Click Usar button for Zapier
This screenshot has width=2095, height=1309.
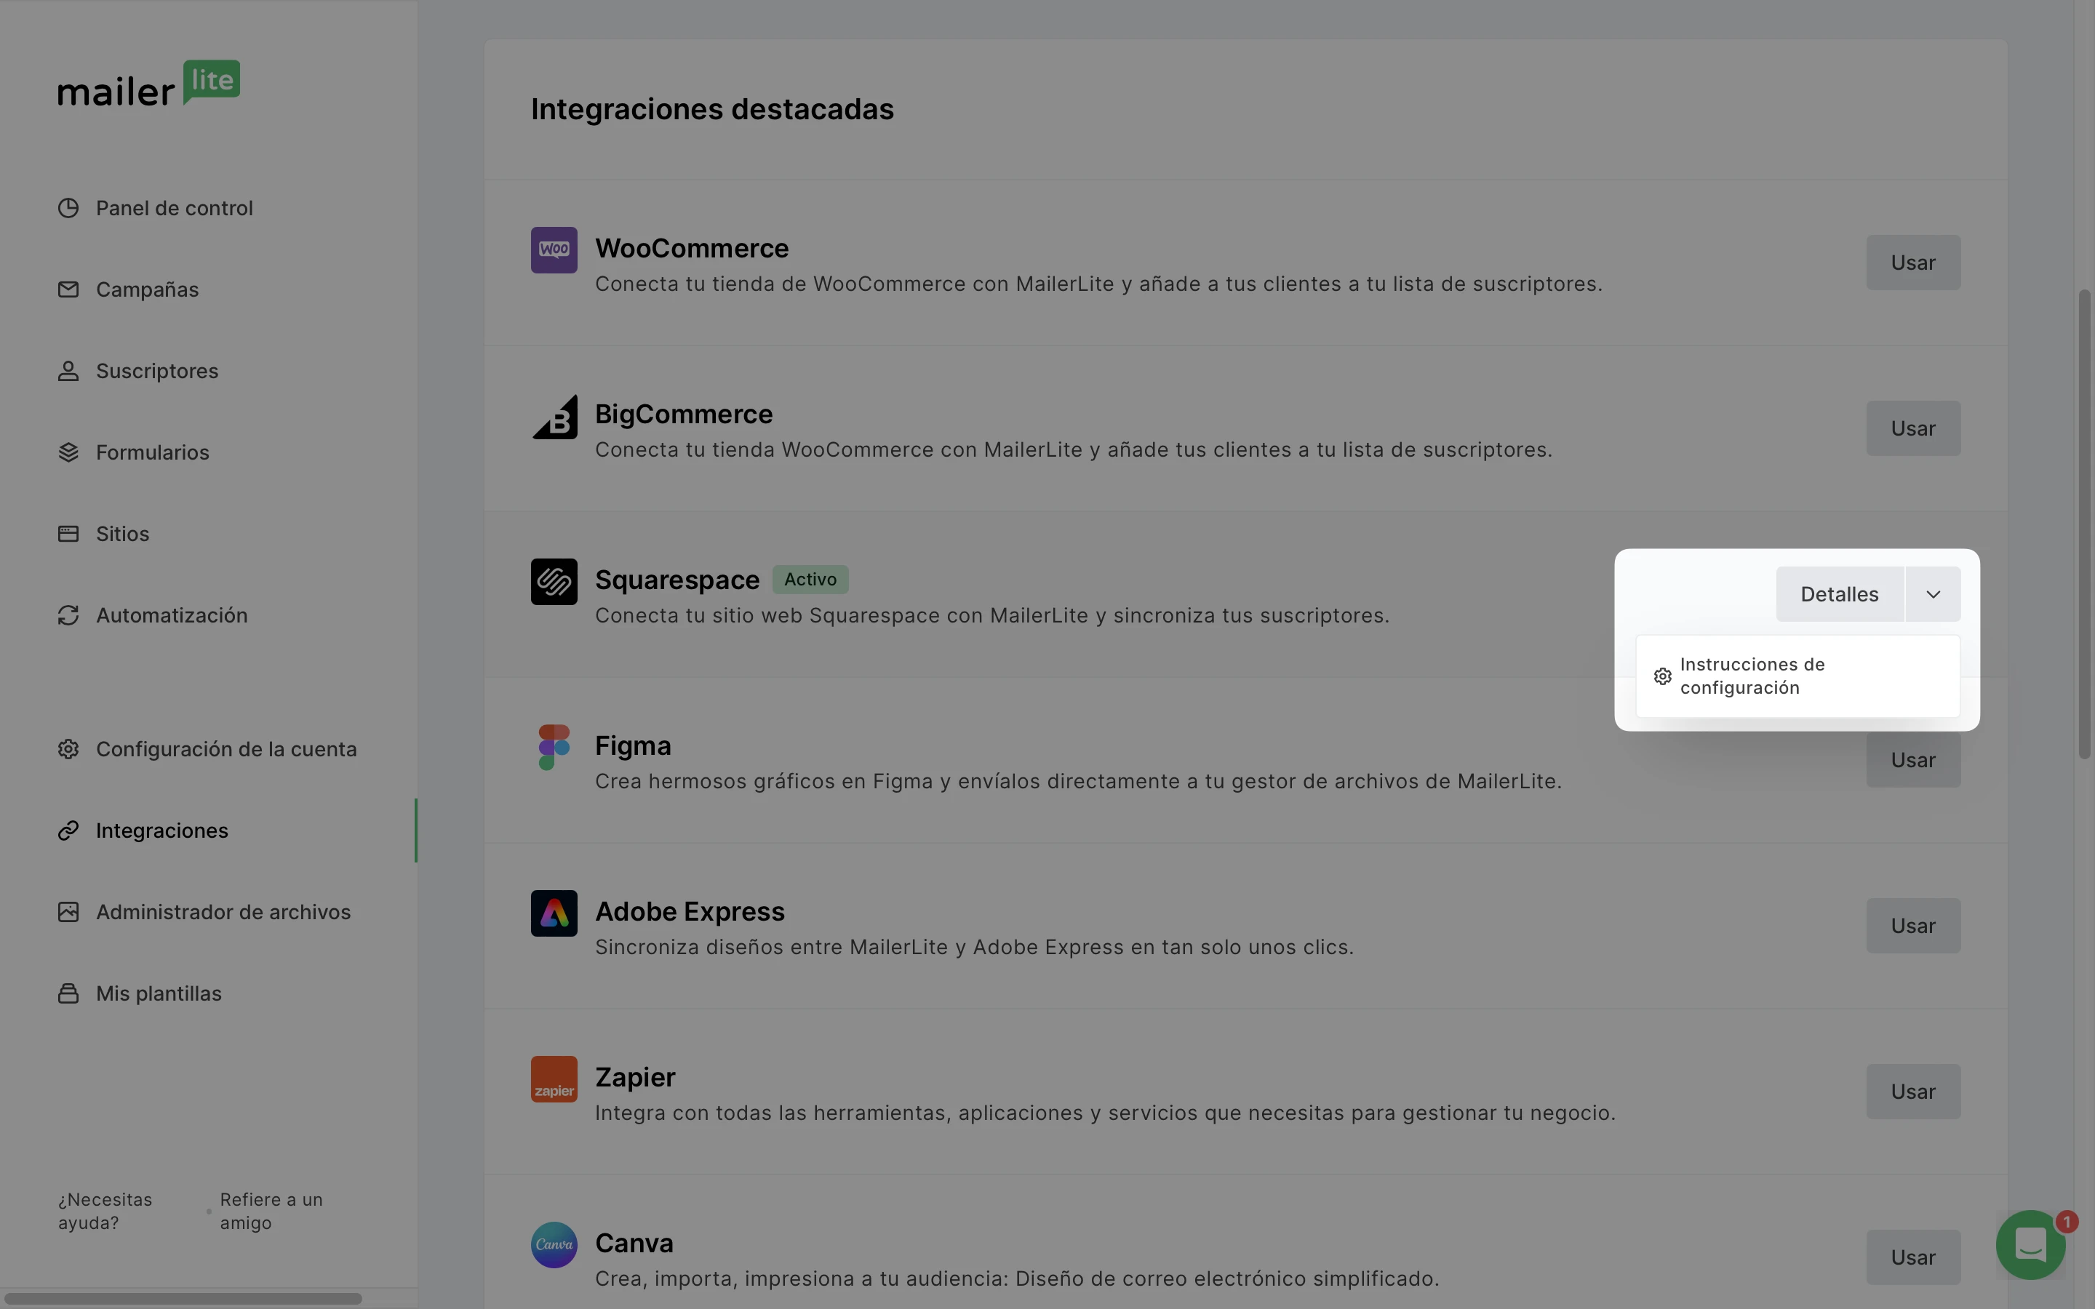(1913, 1092)
